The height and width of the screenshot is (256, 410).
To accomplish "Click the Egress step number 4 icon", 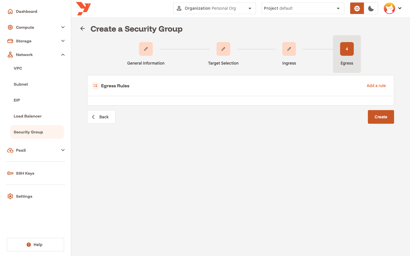I will tap(347, 49).
